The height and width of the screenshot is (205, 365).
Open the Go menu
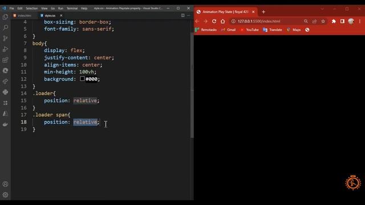53,8
